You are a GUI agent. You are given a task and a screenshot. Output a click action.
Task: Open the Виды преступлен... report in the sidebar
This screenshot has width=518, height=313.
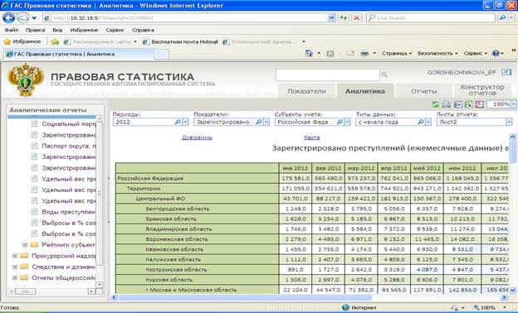coord(69,211)
